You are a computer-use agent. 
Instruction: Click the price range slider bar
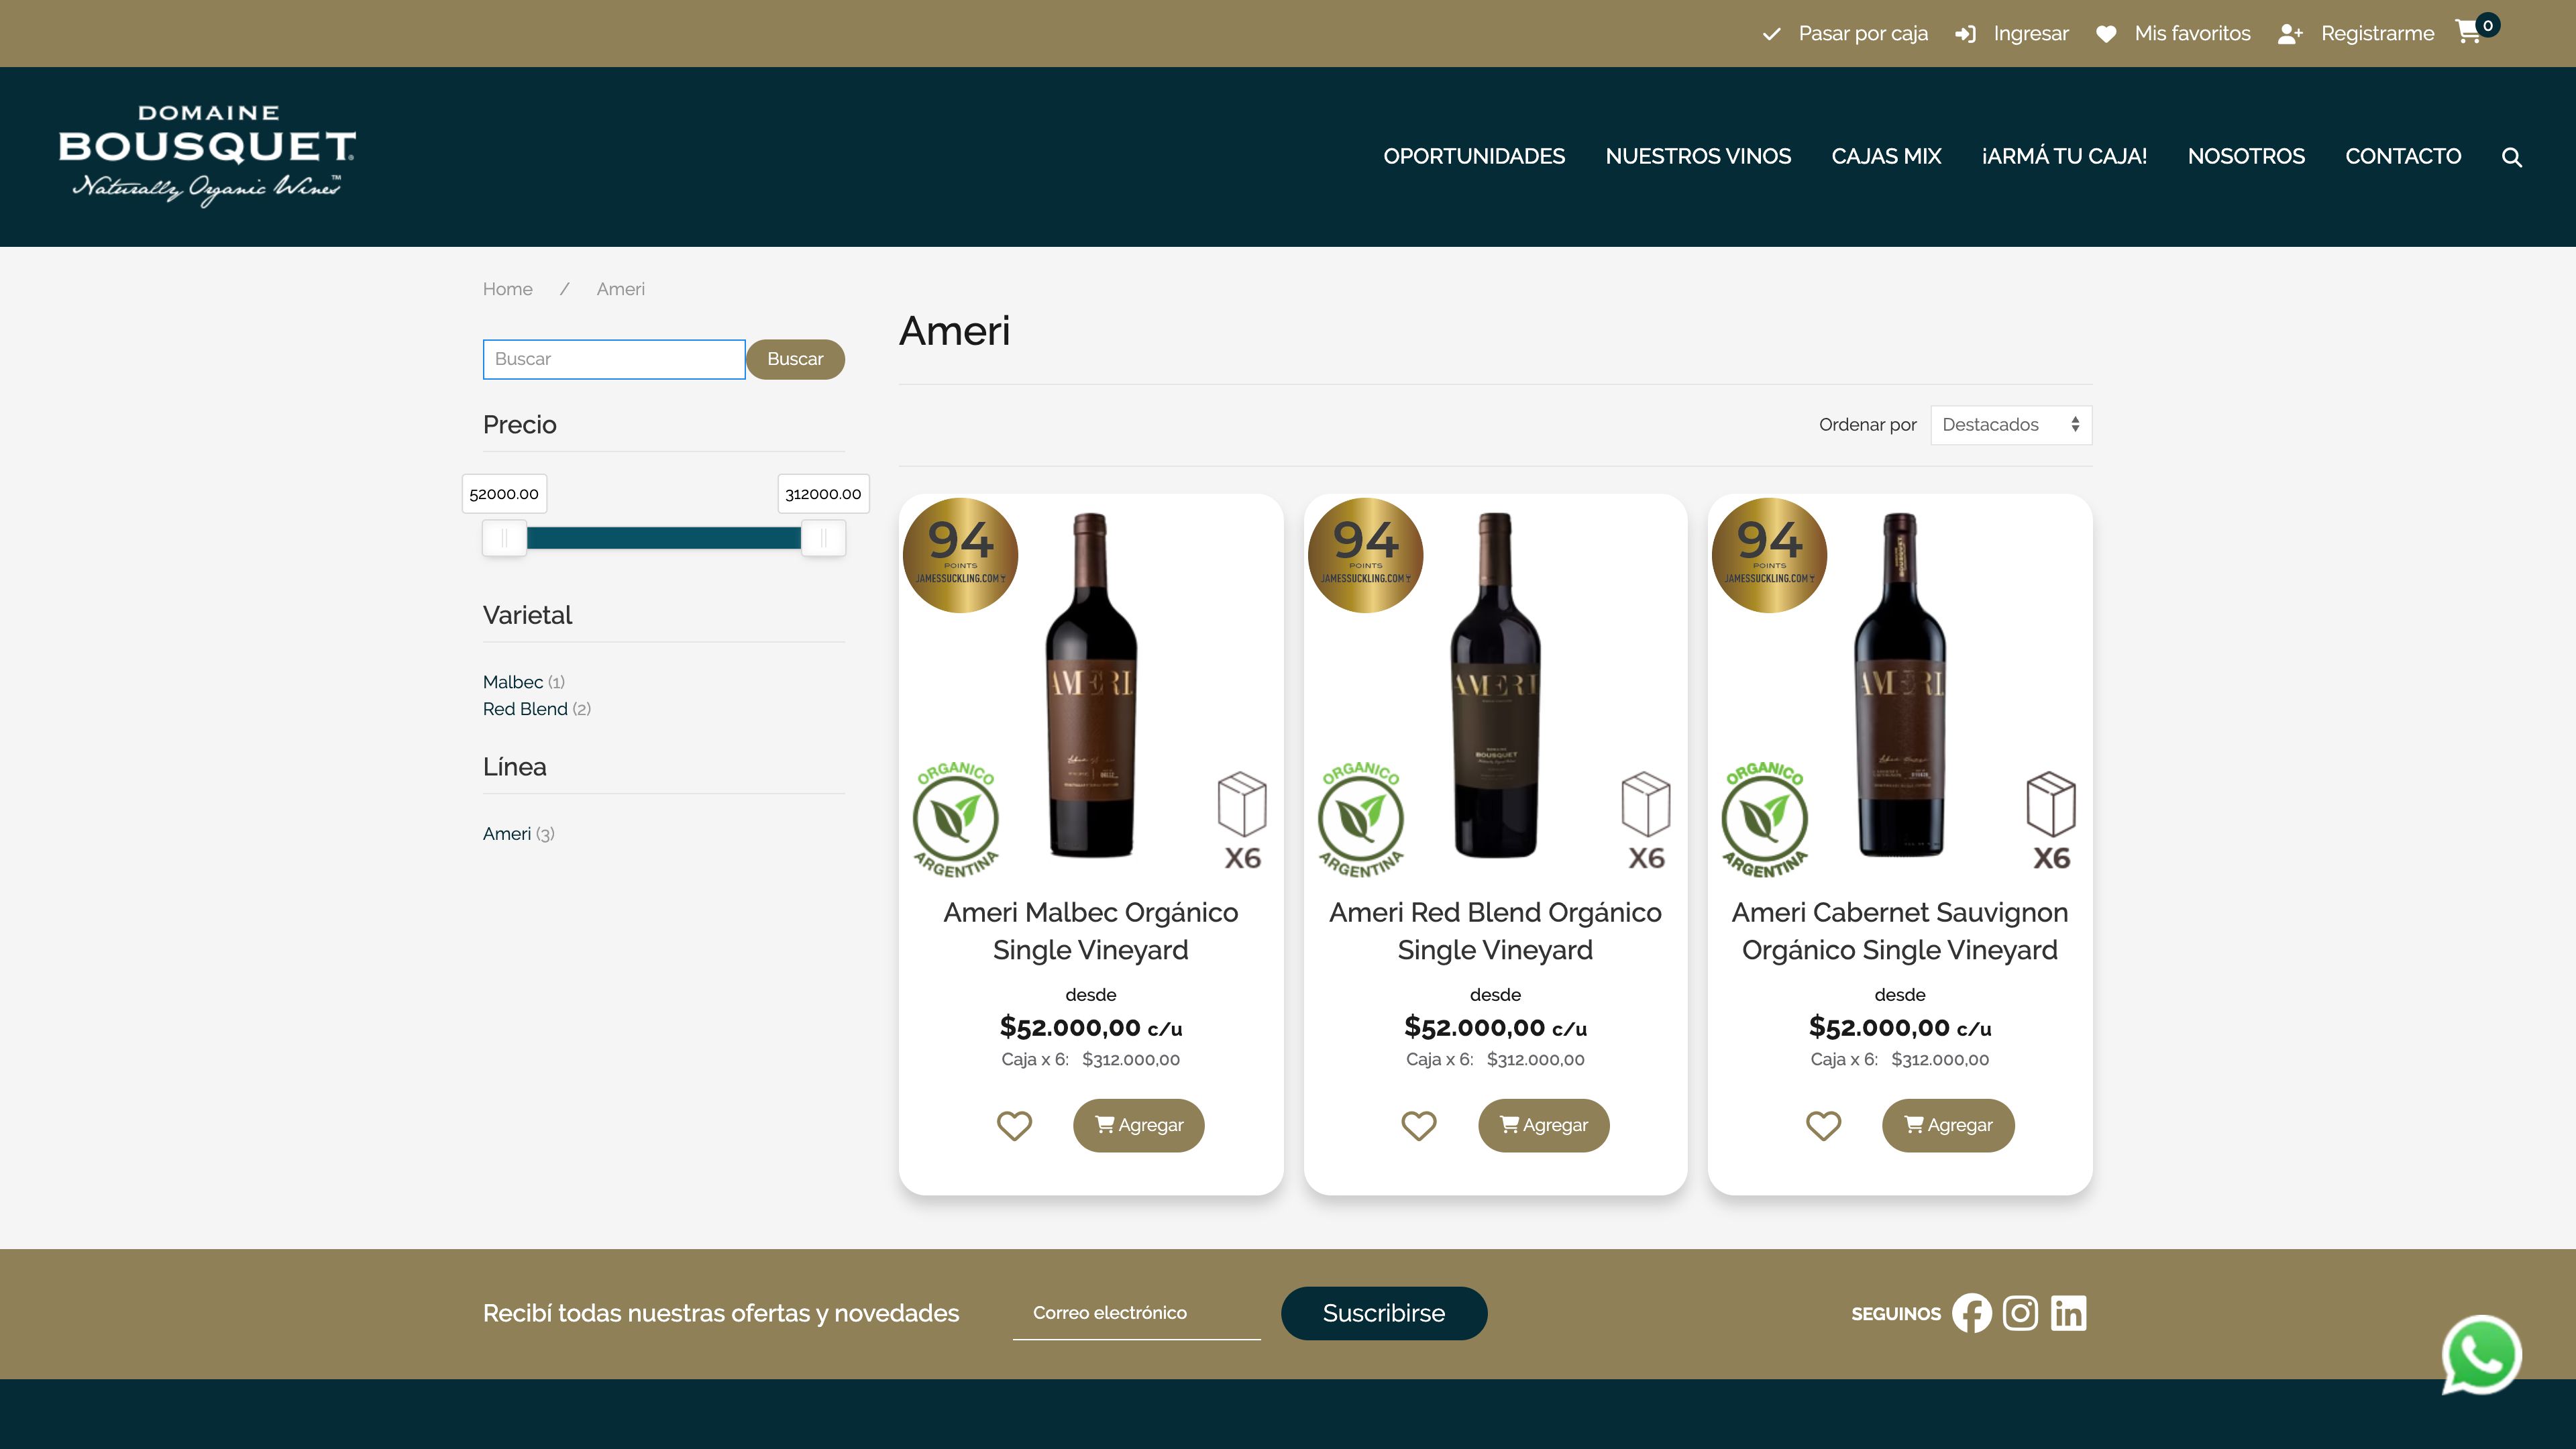pos(664,538)
